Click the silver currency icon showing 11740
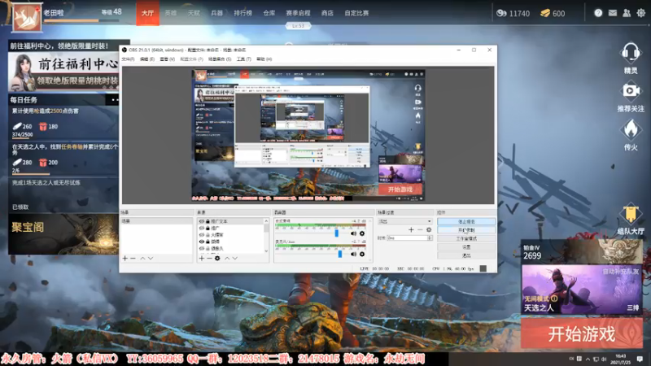 [501, 13]
